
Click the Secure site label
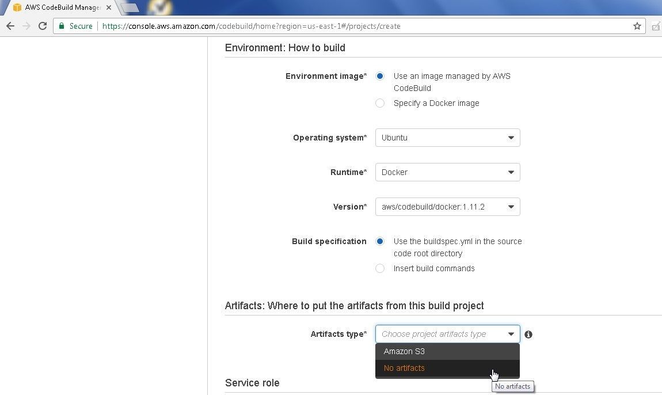point(81,26)
